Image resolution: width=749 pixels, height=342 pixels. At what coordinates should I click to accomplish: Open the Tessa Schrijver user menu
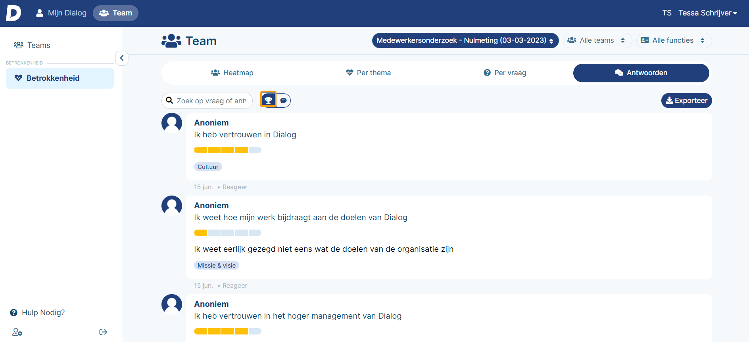point(708,13)
